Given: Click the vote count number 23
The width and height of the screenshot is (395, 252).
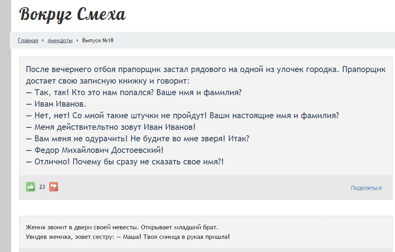Looking at the screenshot, I should coord(42,187).
